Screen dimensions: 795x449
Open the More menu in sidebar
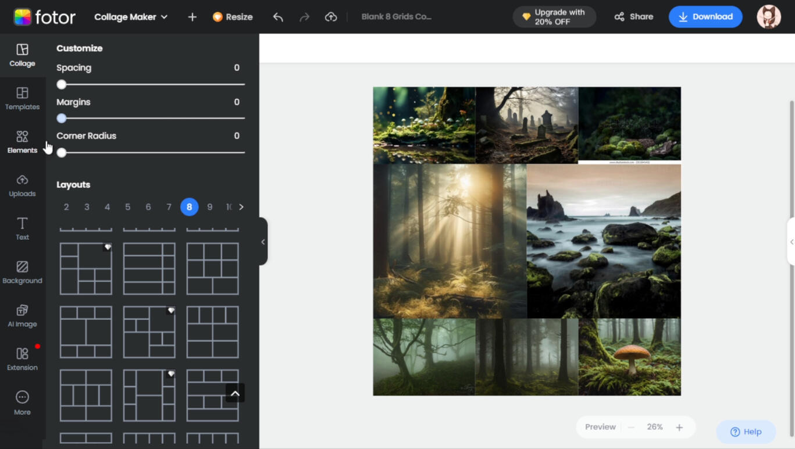click(x=22, y=402)
